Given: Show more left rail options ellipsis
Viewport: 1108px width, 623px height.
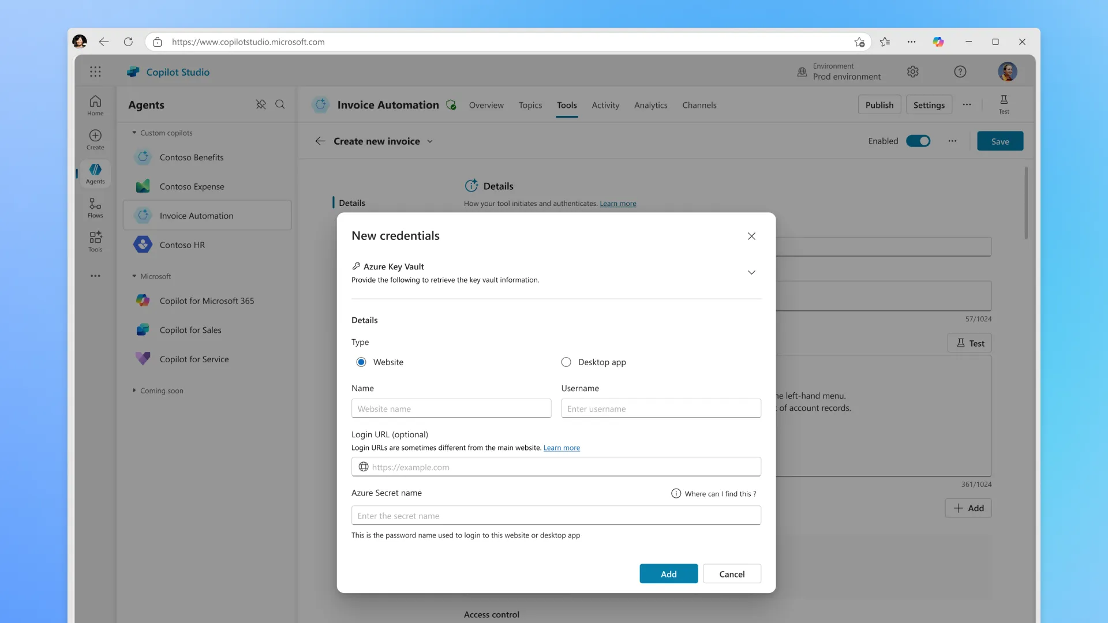Looking at the screenshot, I should click(x=95, y=276).
